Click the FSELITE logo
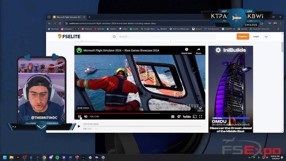Screen dimensions: 286x161 pyautogui.click(x=69, y=37)
